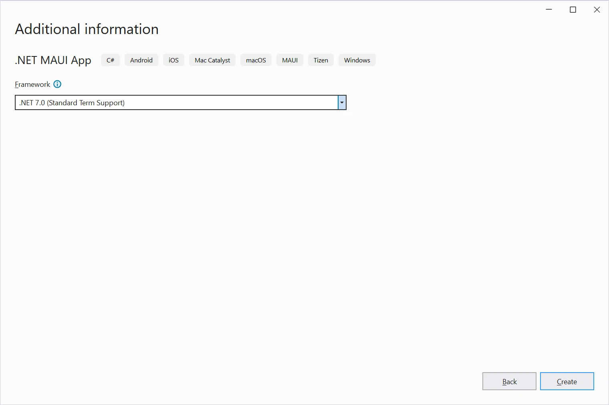
Task: Click the C# tag
Action: [x=110, y=60]
